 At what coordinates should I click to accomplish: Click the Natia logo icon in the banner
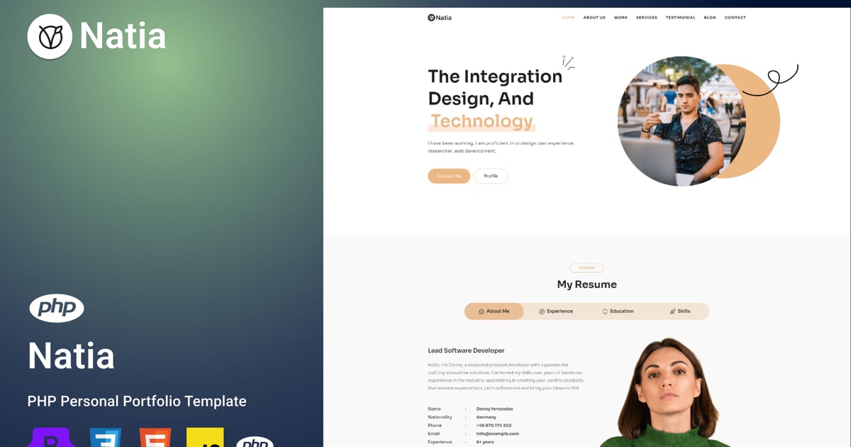50,36
